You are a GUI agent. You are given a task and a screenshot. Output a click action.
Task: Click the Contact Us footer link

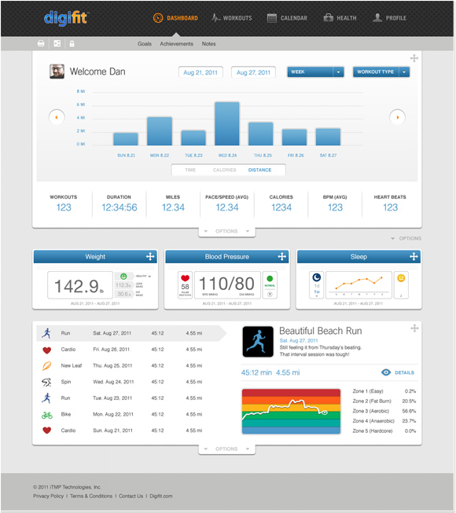[x=131, y=496]
